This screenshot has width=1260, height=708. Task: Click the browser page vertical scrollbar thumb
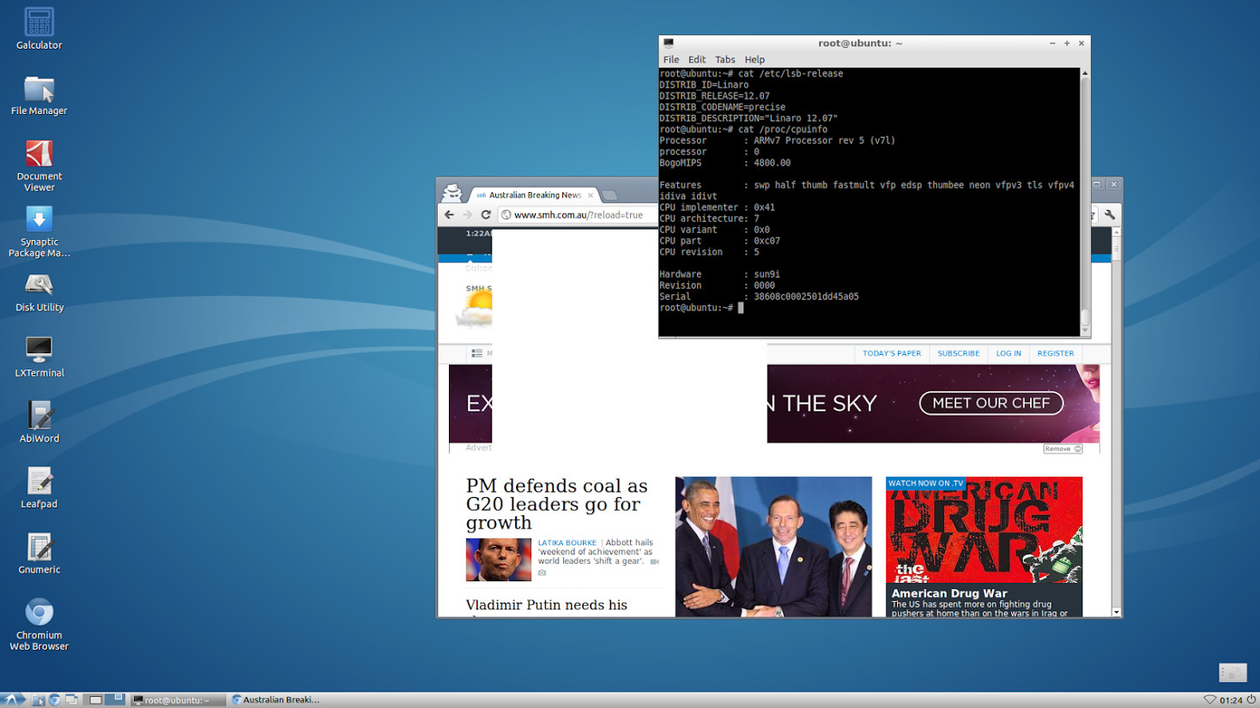[x=1116, y=248]
